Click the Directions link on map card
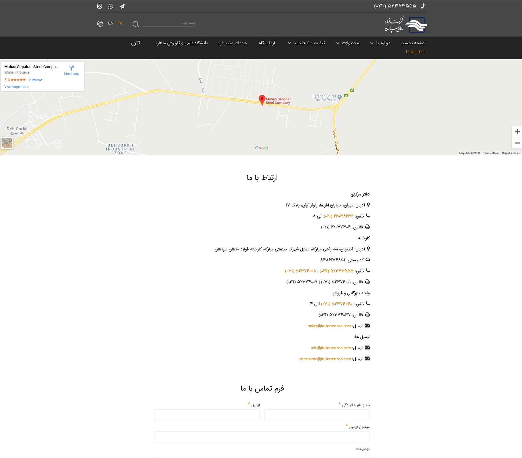This screenshot has height=458, width=522. pyautogui.click(x=71, y=74)
